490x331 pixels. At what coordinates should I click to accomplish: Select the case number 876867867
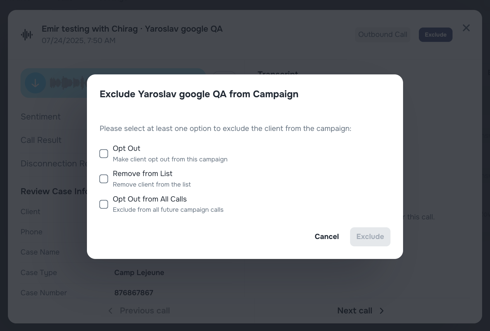coord(134,292)
